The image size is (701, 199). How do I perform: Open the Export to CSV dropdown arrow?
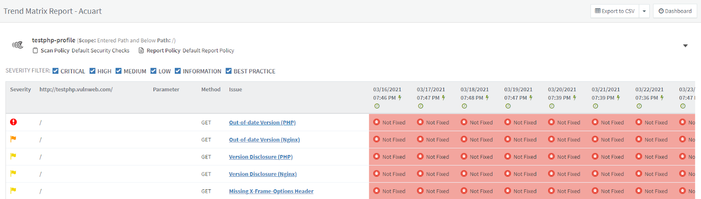coord(644,11)
